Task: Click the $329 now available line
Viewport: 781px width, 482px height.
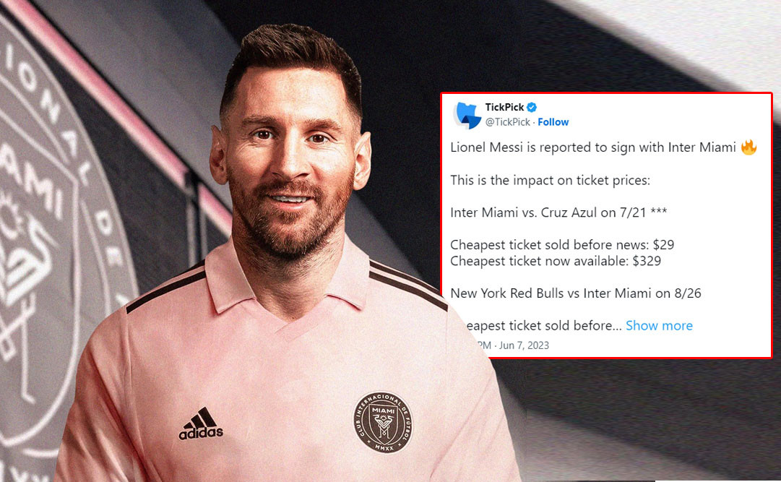Action: (x=556, y=261)
